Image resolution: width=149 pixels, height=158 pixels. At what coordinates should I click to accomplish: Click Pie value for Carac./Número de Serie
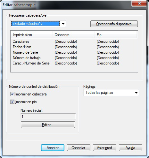coord(108,63)
